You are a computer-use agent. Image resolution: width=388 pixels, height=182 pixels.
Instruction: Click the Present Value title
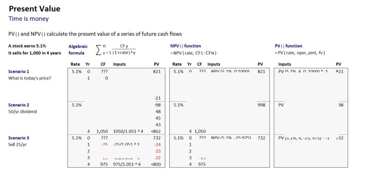pos(34,9)
